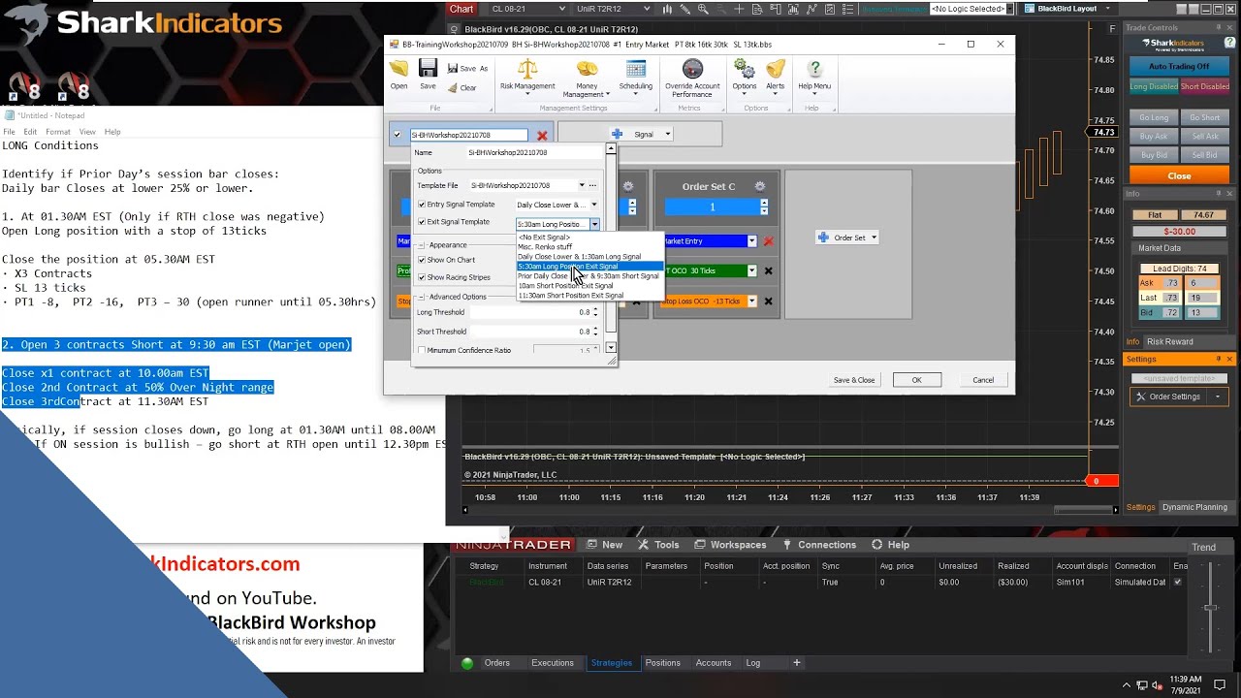The width and height of the screenshot is (1241, 698).
Task: Click the Save & Close button
Action: click(x=854, y=380)
